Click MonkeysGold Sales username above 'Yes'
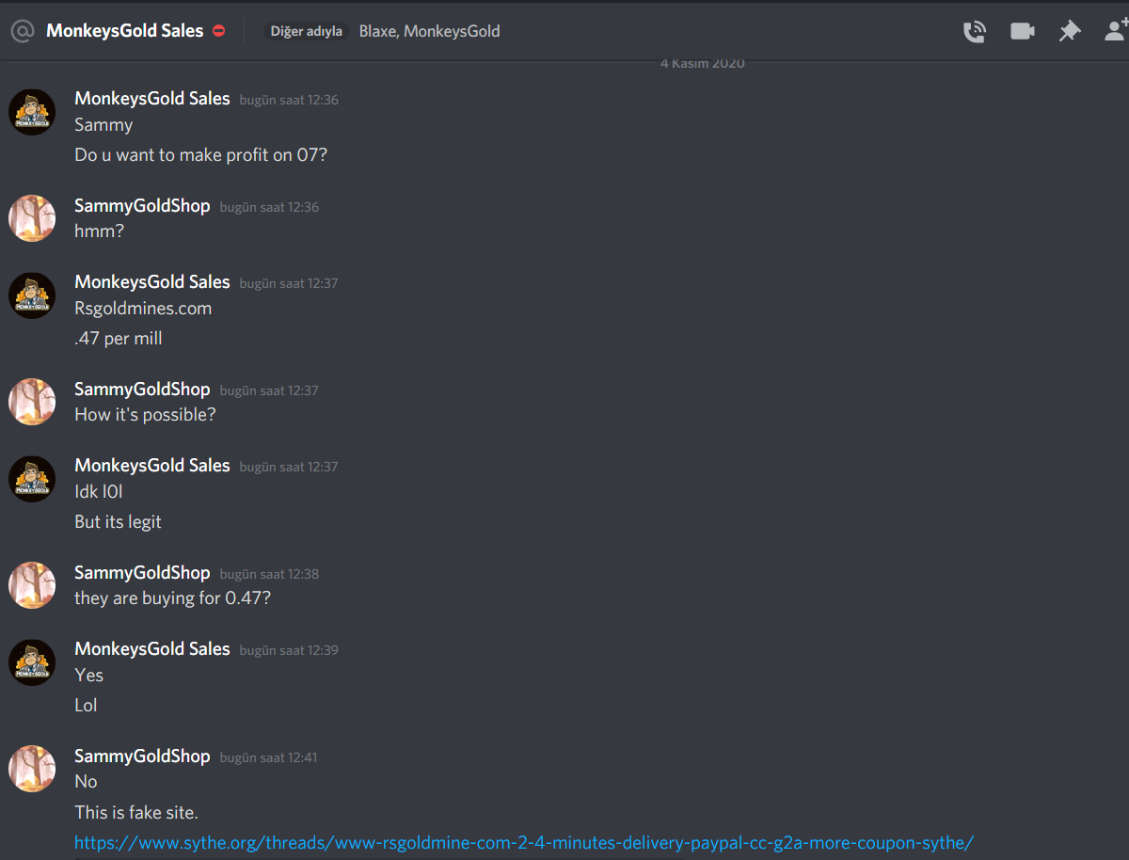This screenshot has height=860, width=1129. (x=152, y=648)
